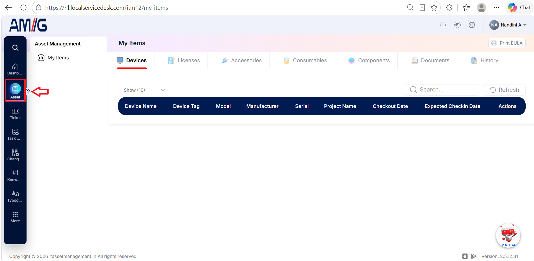Go to Dashboard in the sidebar
Viewport: 534px width, 261px height.
[x=15, y=69]
